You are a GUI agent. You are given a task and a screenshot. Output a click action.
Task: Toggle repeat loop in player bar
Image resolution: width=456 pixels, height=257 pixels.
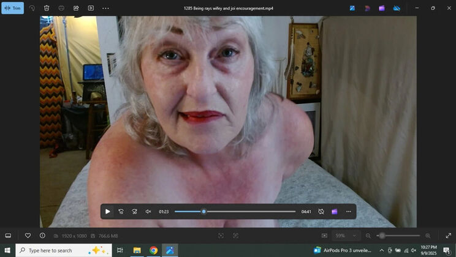(321, 211)
